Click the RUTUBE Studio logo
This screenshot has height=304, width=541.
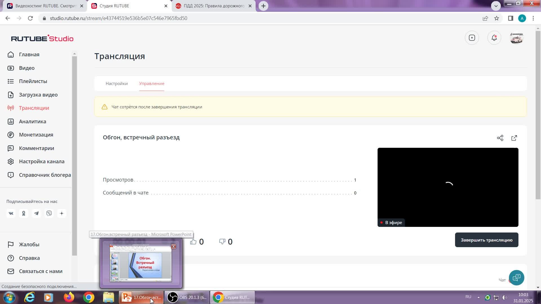[x=42, y=38]
